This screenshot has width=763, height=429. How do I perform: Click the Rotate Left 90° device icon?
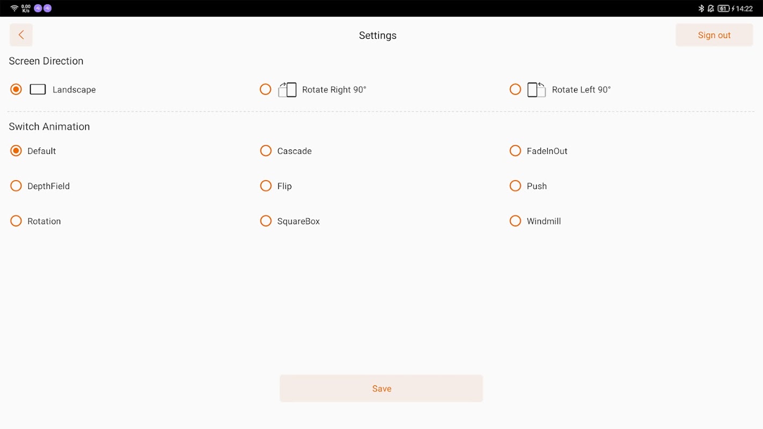(x=537, y=90)
